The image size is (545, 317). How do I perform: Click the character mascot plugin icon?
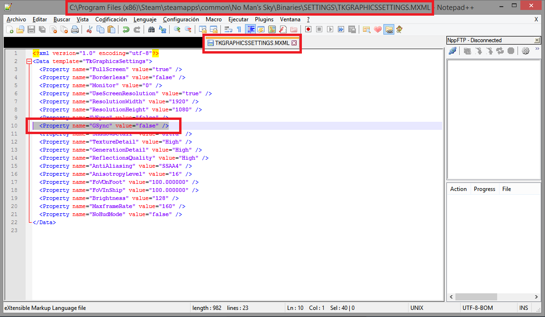[400, 29]
